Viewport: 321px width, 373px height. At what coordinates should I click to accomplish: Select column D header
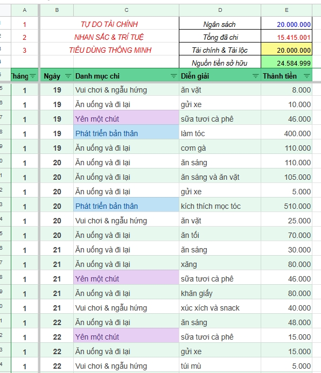(x=220, y=10)
